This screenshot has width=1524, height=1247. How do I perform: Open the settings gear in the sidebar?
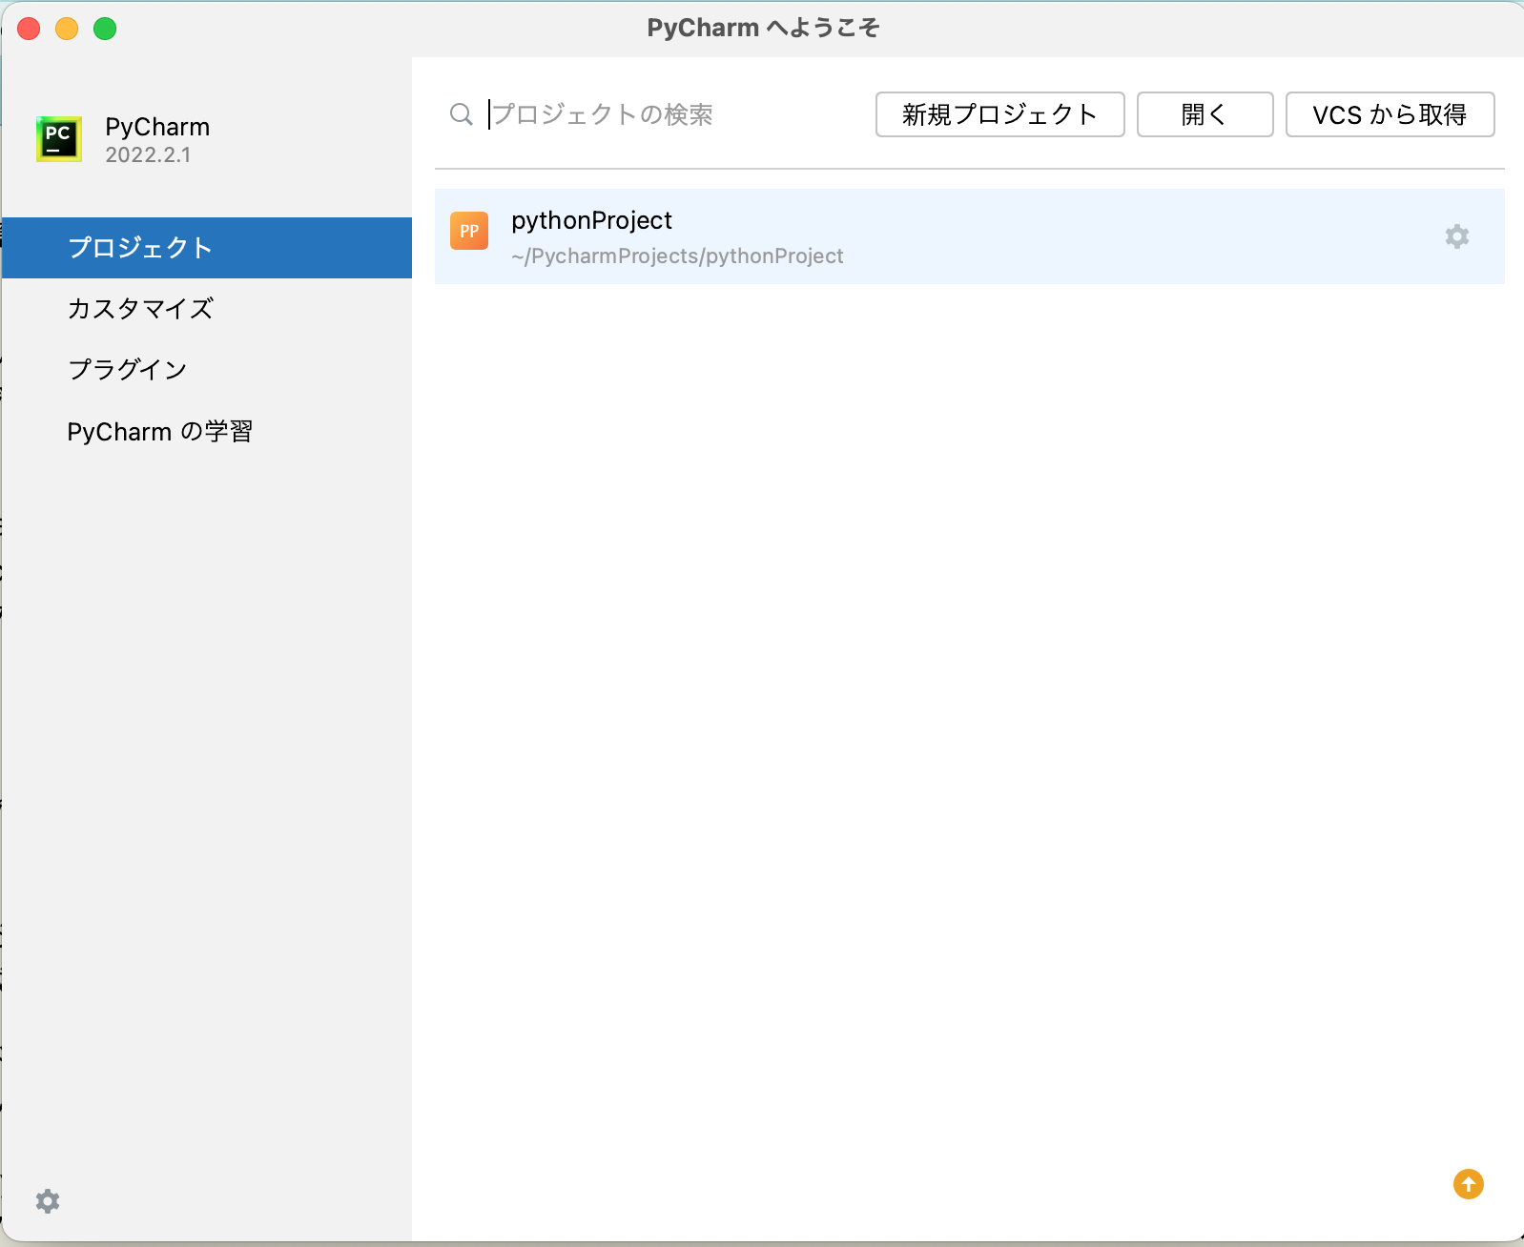(x=48, y=1201)
